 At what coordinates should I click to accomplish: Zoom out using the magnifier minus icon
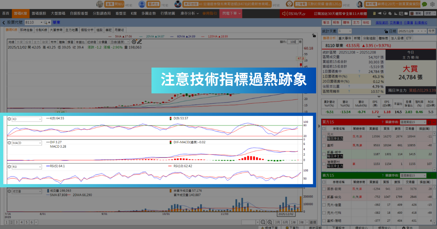263,222
